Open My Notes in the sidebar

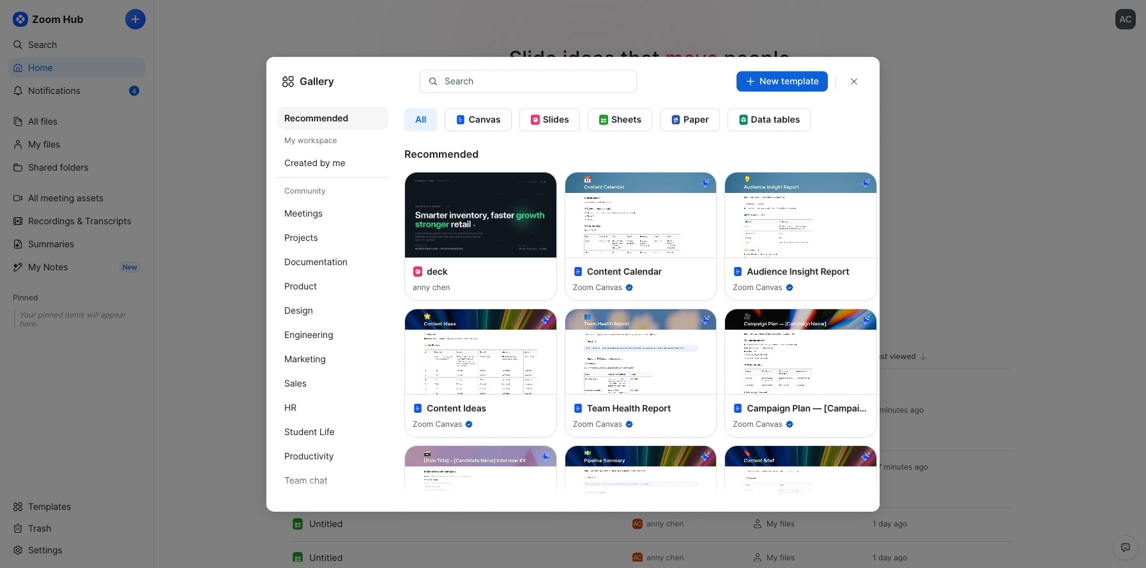pos(77,267)
